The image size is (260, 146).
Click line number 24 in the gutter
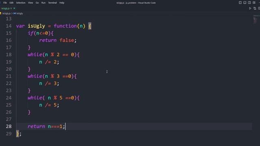tap(9, 98)
